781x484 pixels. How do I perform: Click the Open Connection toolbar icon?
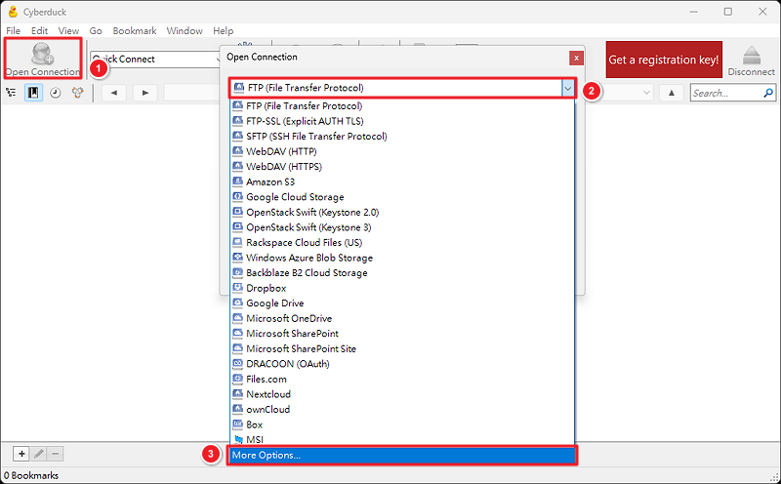42,59
